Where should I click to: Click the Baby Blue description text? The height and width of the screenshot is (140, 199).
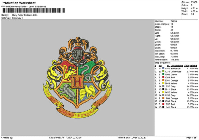coord(175,68)
